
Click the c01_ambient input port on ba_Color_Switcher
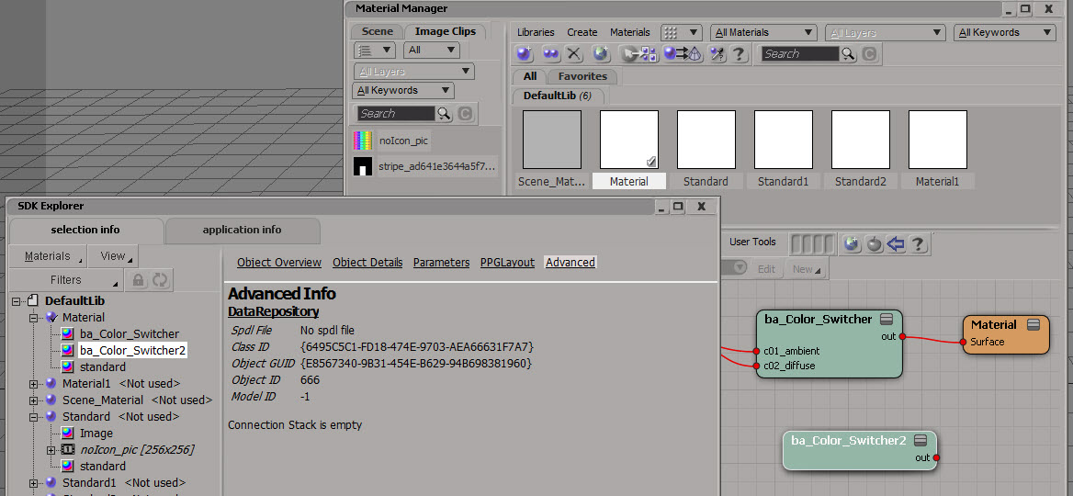(757, 351)
